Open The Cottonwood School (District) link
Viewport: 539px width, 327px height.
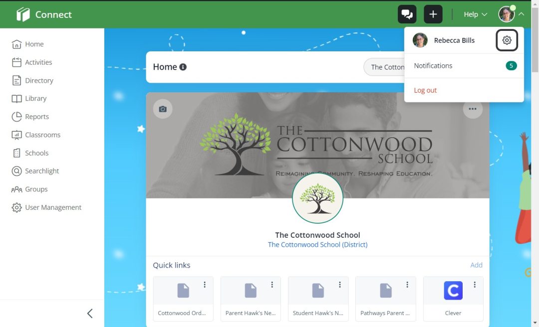pos(317,245)
